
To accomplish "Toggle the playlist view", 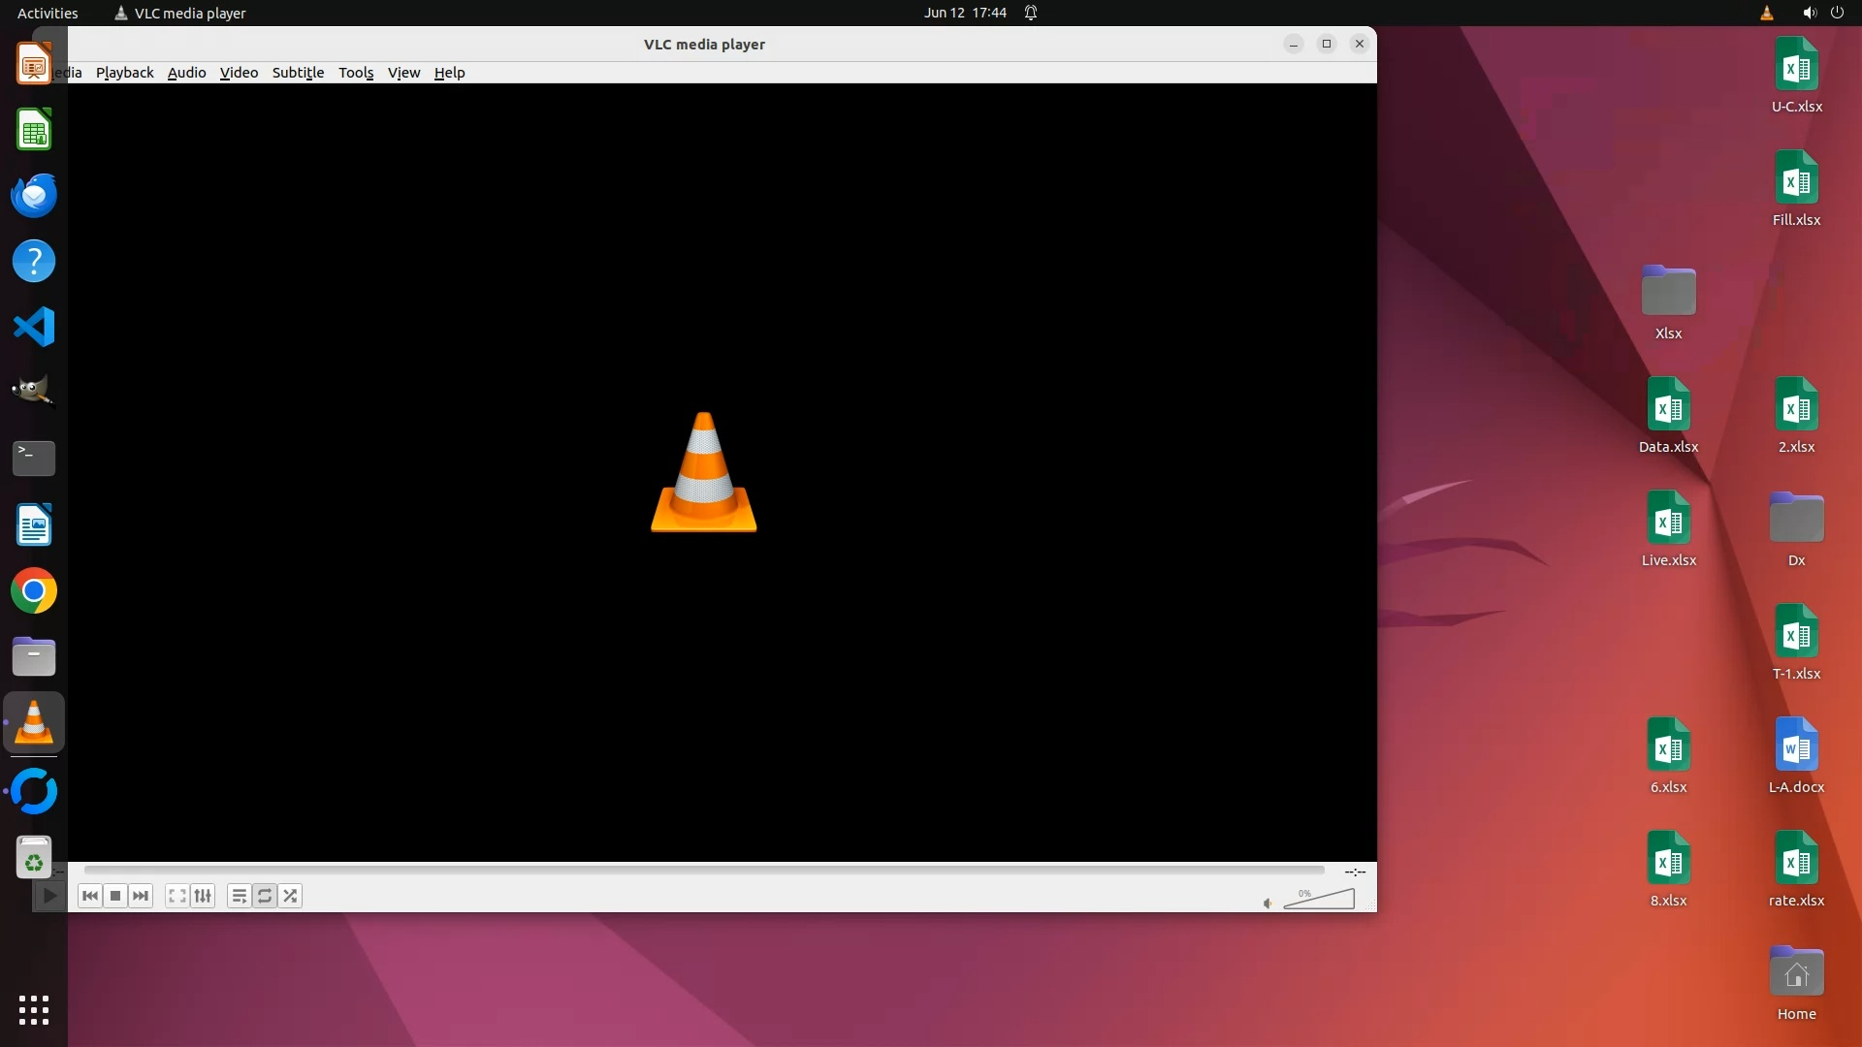I will pos(239,896).
